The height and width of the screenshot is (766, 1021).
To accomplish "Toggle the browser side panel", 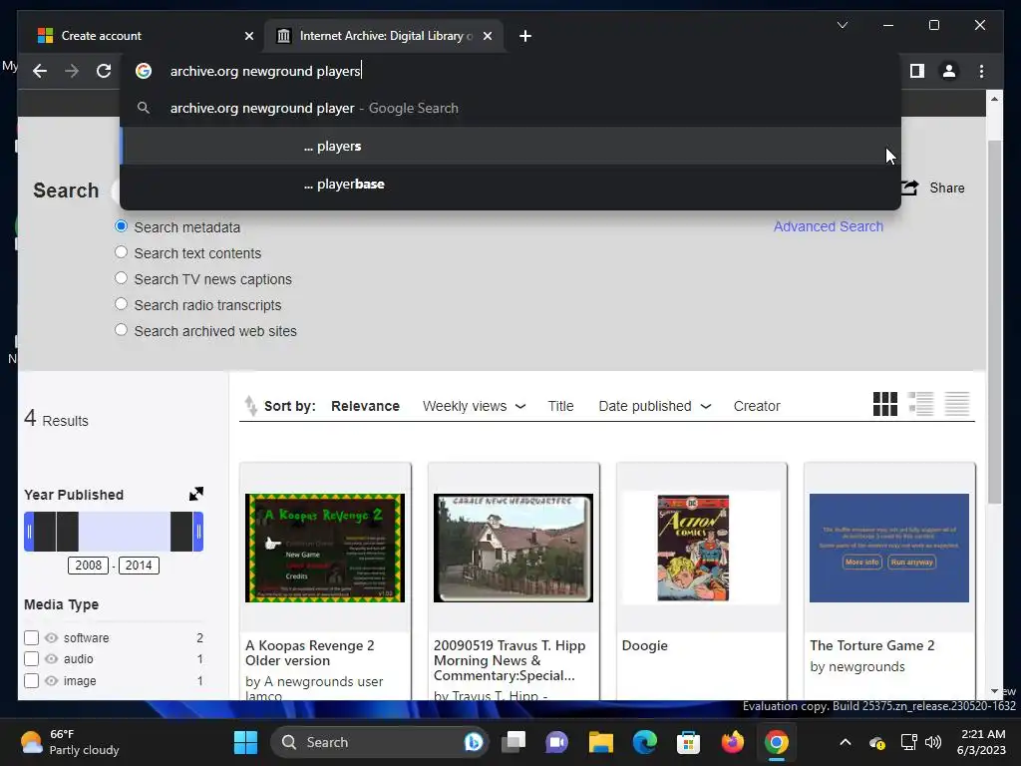I will (x=917, y=71).
